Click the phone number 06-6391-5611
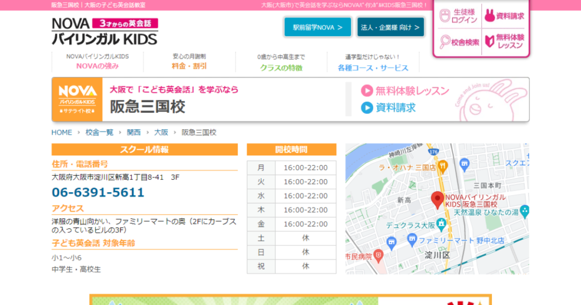Screen dimensions: 581x305 (98, 192)
